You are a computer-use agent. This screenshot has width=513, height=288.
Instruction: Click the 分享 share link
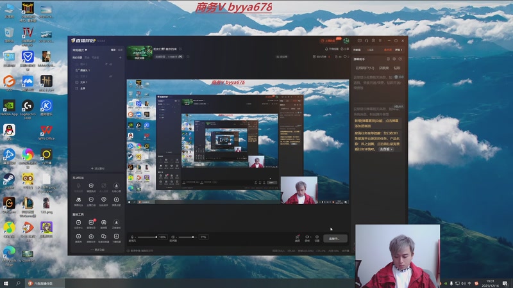click(345, 49)
